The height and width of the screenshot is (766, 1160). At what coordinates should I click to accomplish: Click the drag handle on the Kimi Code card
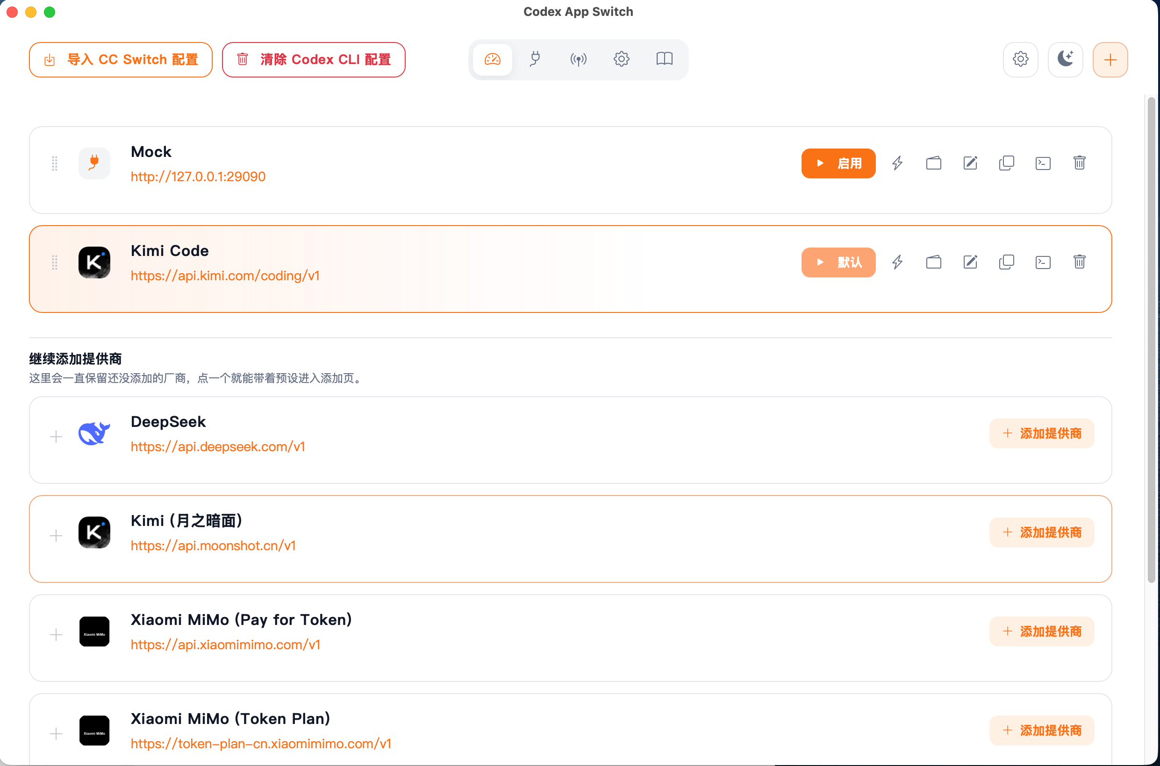coord(55,262)
